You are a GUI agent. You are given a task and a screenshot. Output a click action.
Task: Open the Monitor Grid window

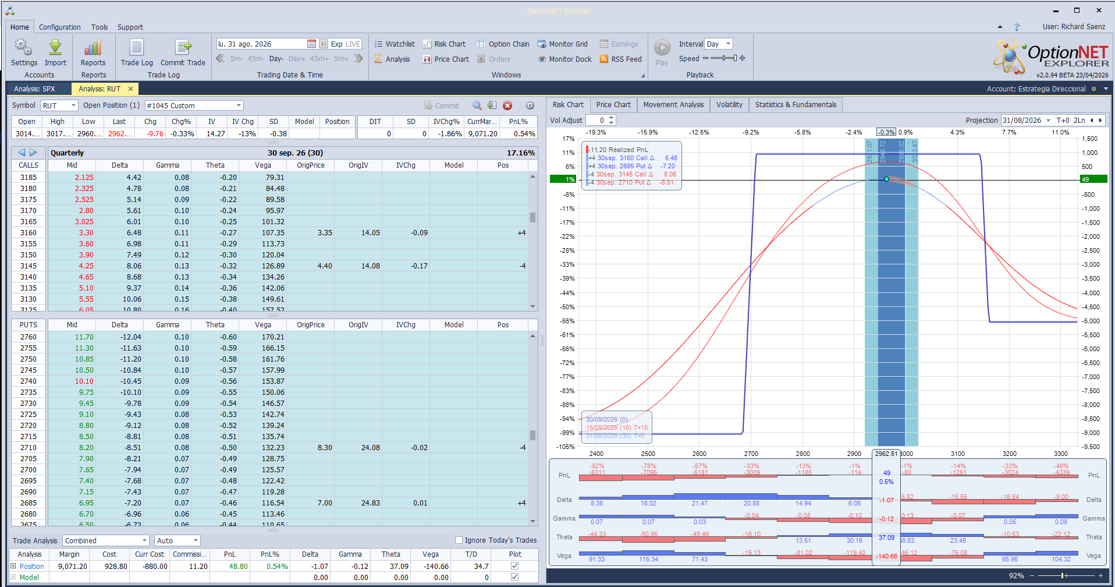click(563, 44)
